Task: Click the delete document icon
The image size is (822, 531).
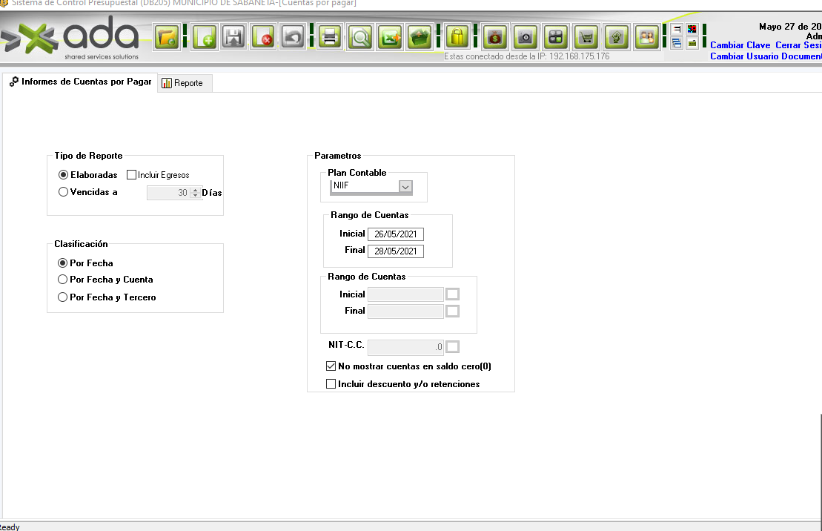Action: pyautogui.click(x=263, y=36)
